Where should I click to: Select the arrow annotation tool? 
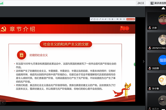pyautogui.click(x=100, y=19)
